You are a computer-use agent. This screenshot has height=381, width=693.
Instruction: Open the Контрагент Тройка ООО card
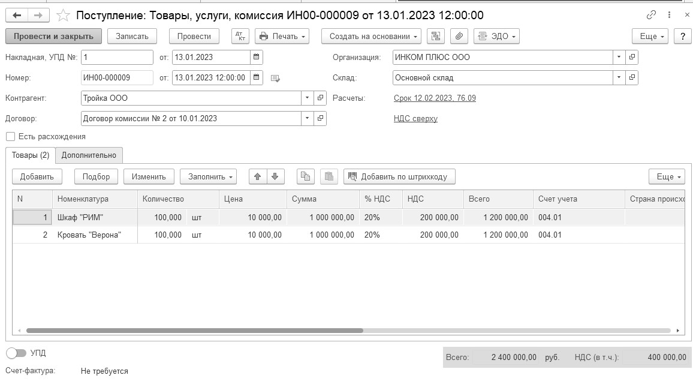pyautogui.click(x=321, y=98)
